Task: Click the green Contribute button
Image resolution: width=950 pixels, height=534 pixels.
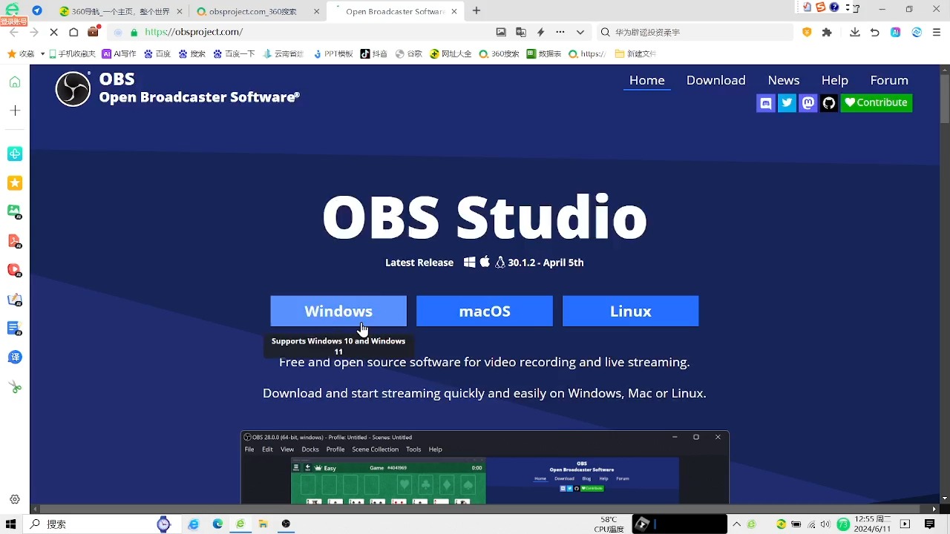Action: pos(877,103)
